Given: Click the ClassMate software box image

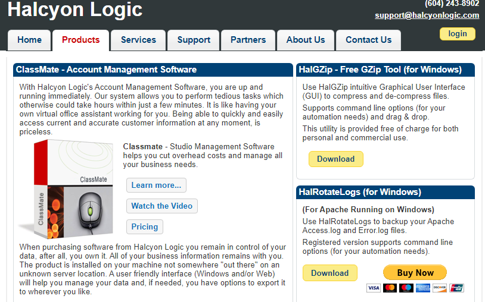Looking at the screenshot, I should (x=67, y=189).
